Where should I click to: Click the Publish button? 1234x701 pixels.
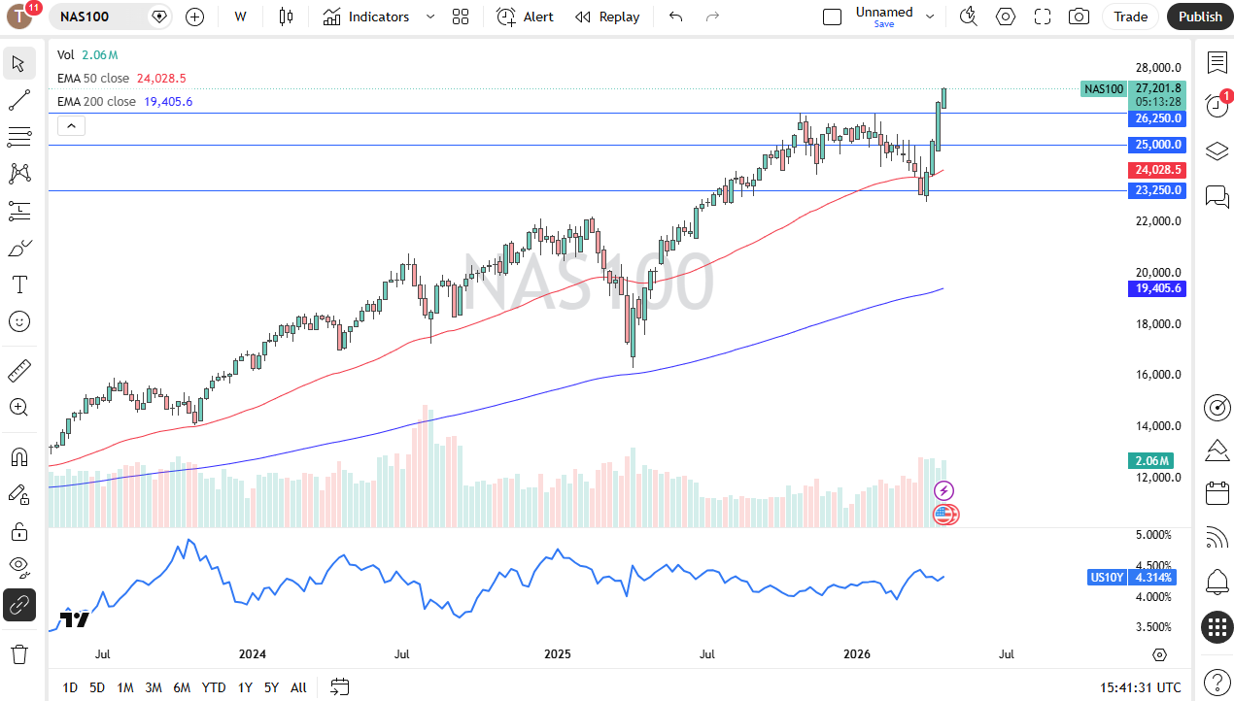(1199, 17)
